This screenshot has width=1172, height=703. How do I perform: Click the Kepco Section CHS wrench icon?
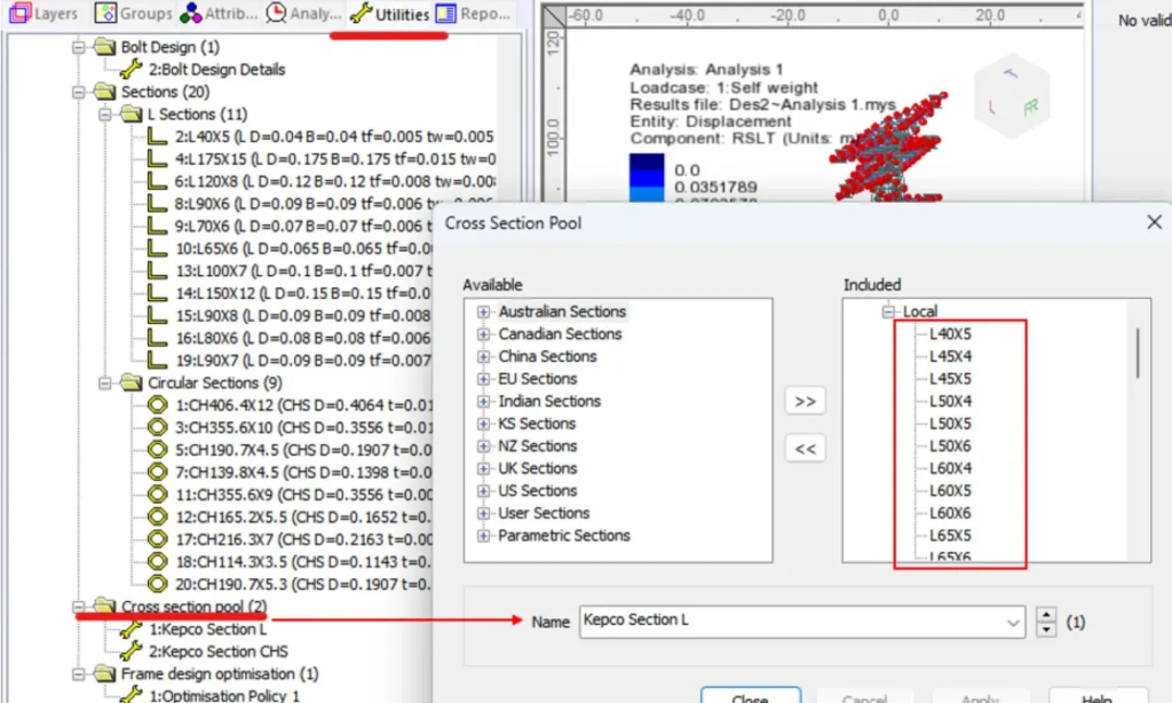pos(131,651)
